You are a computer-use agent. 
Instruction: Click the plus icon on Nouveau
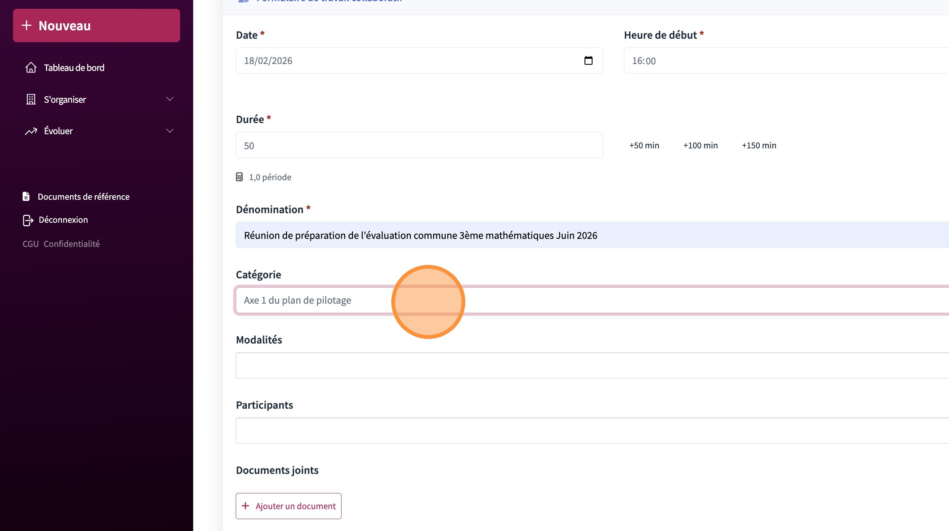(26, 25)
